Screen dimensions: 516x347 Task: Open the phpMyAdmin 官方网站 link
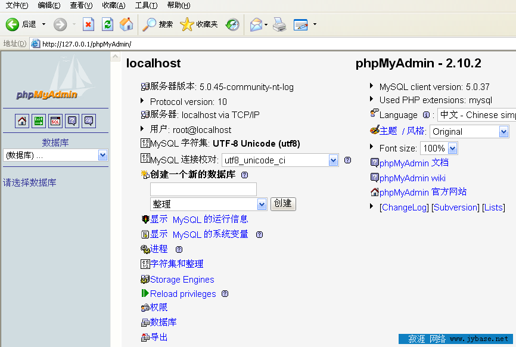(423, 192)
